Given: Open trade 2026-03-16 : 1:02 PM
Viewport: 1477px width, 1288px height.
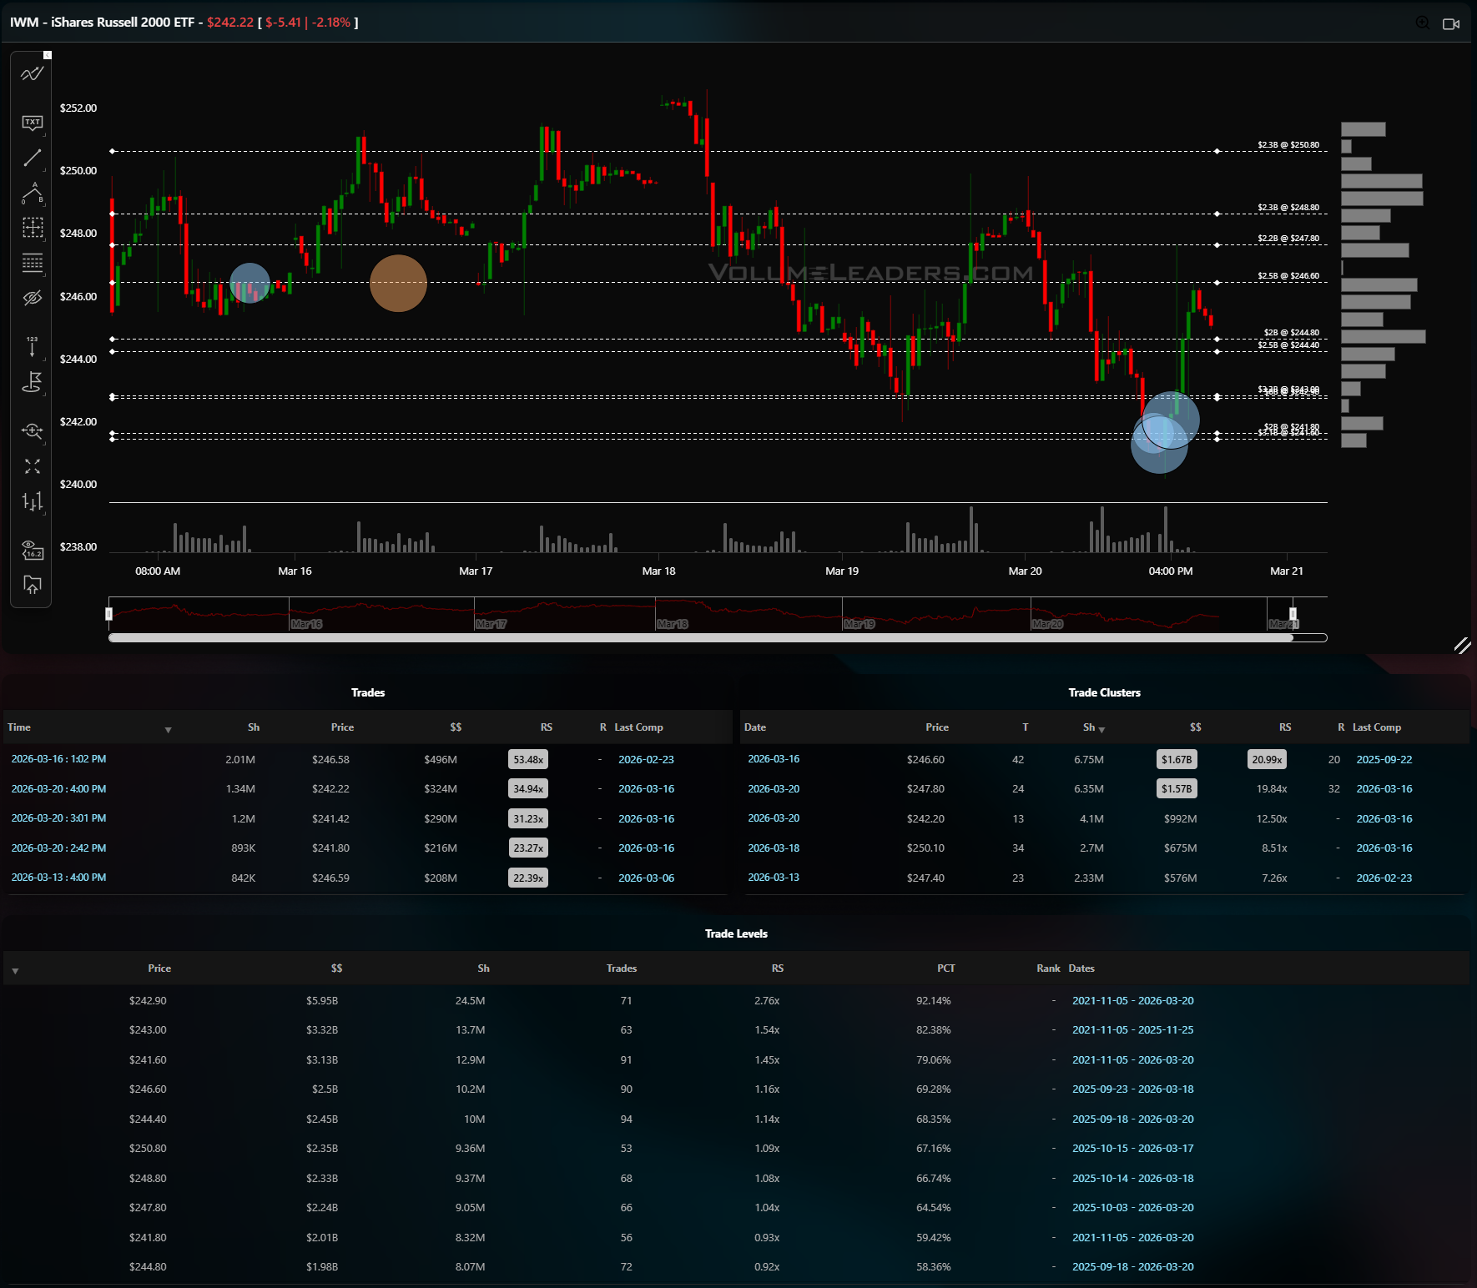Looking at the screenshot, I should [58, 759].
